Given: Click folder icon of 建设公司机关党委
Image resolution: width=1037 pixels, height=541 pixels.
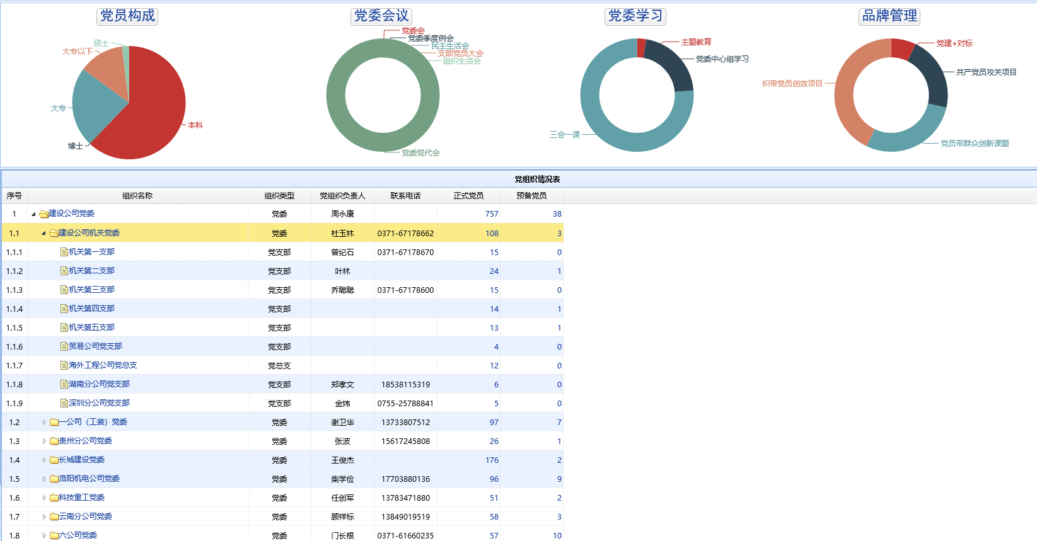Looking at the screenshot, I should tap(54, 233).
